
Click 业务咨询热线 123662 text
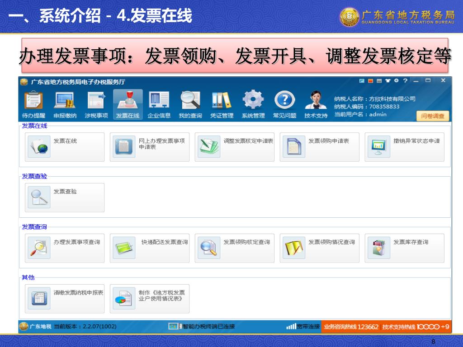click(351, 327)
